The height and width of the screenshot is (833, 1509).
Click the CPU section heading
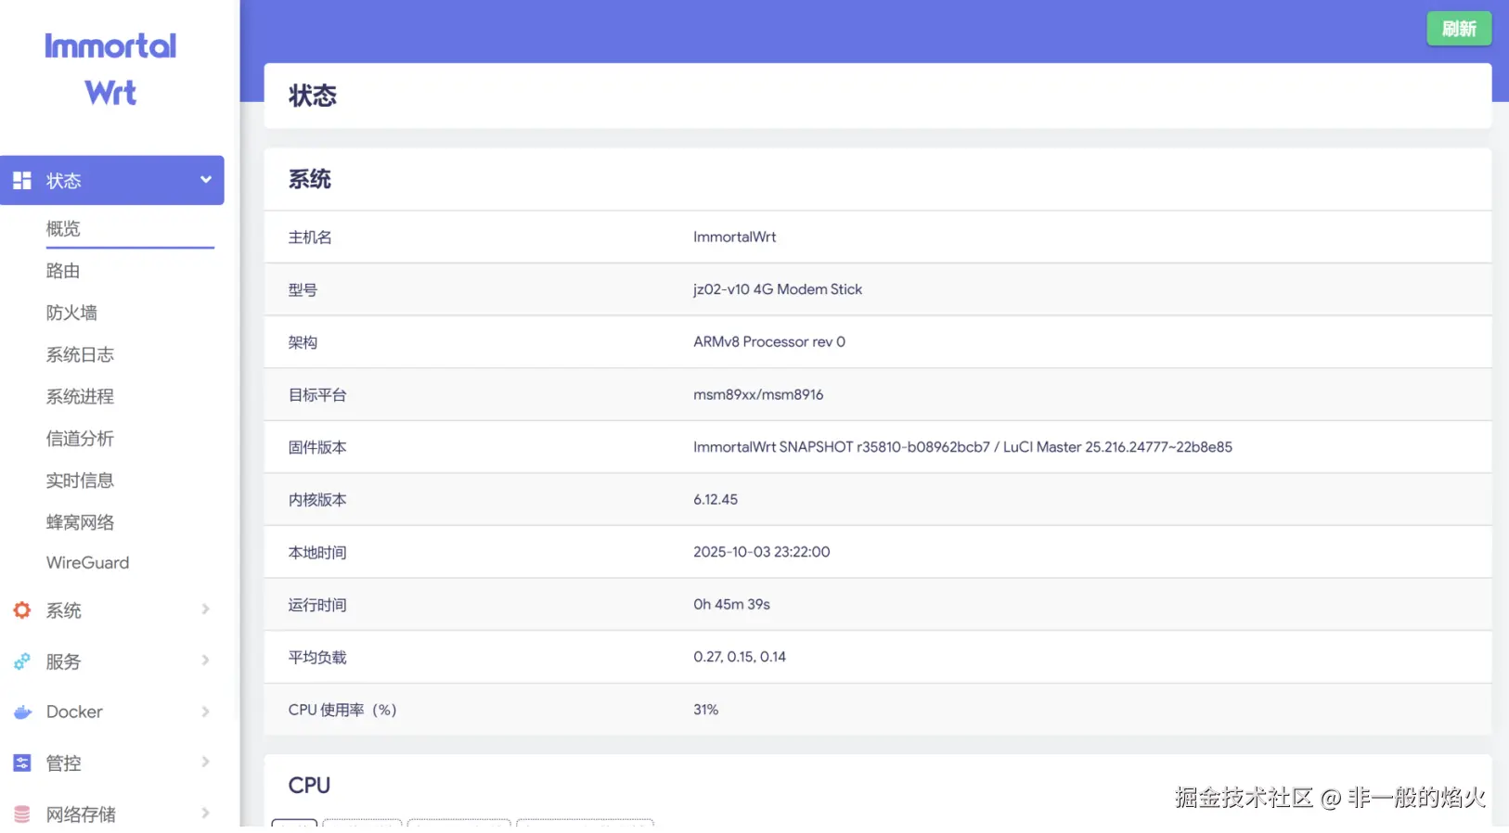coord(309,786)
